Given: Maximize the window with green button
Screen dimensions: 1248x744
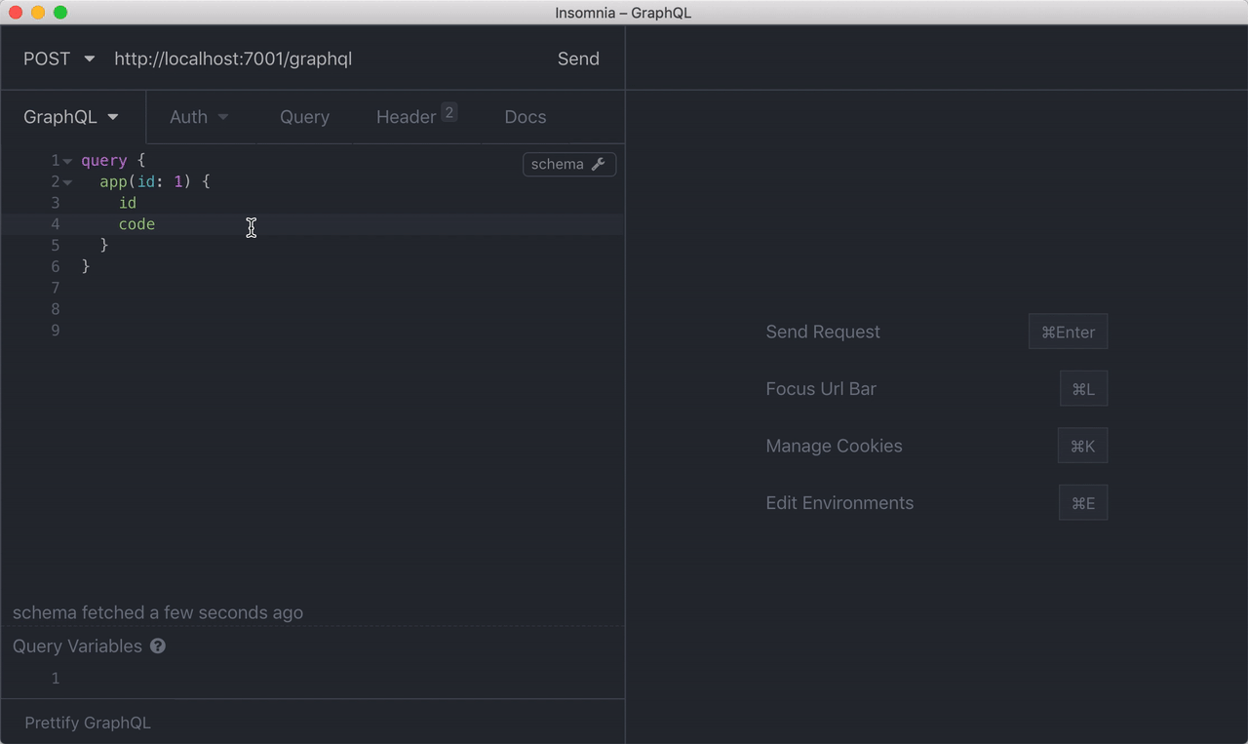Looking at the screenshot, I should click(x=60, y=13).
